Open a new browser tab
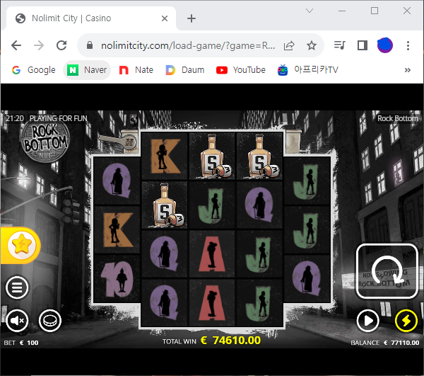 click(x=192, y=18)
